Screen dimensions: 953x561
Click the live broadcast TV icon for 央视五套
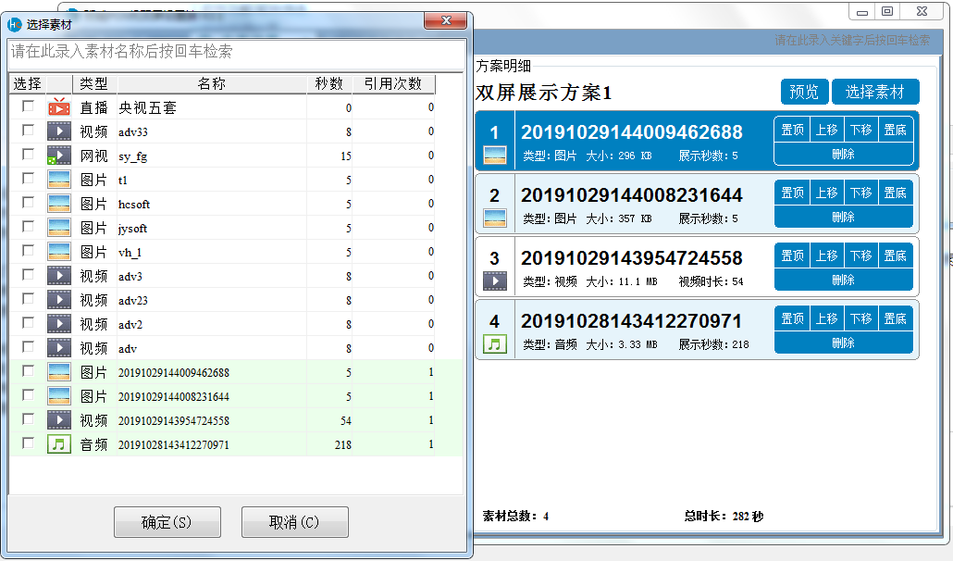tap(59, 107)
